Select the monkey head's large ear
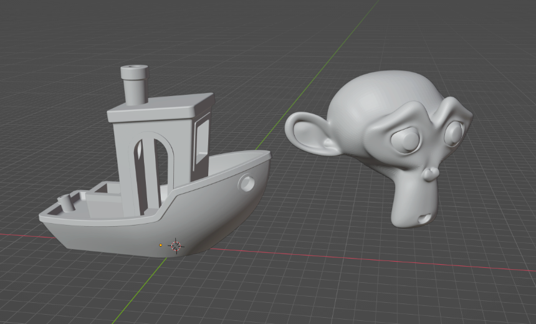This screenshot has width=536, height=324. (312, 134)
